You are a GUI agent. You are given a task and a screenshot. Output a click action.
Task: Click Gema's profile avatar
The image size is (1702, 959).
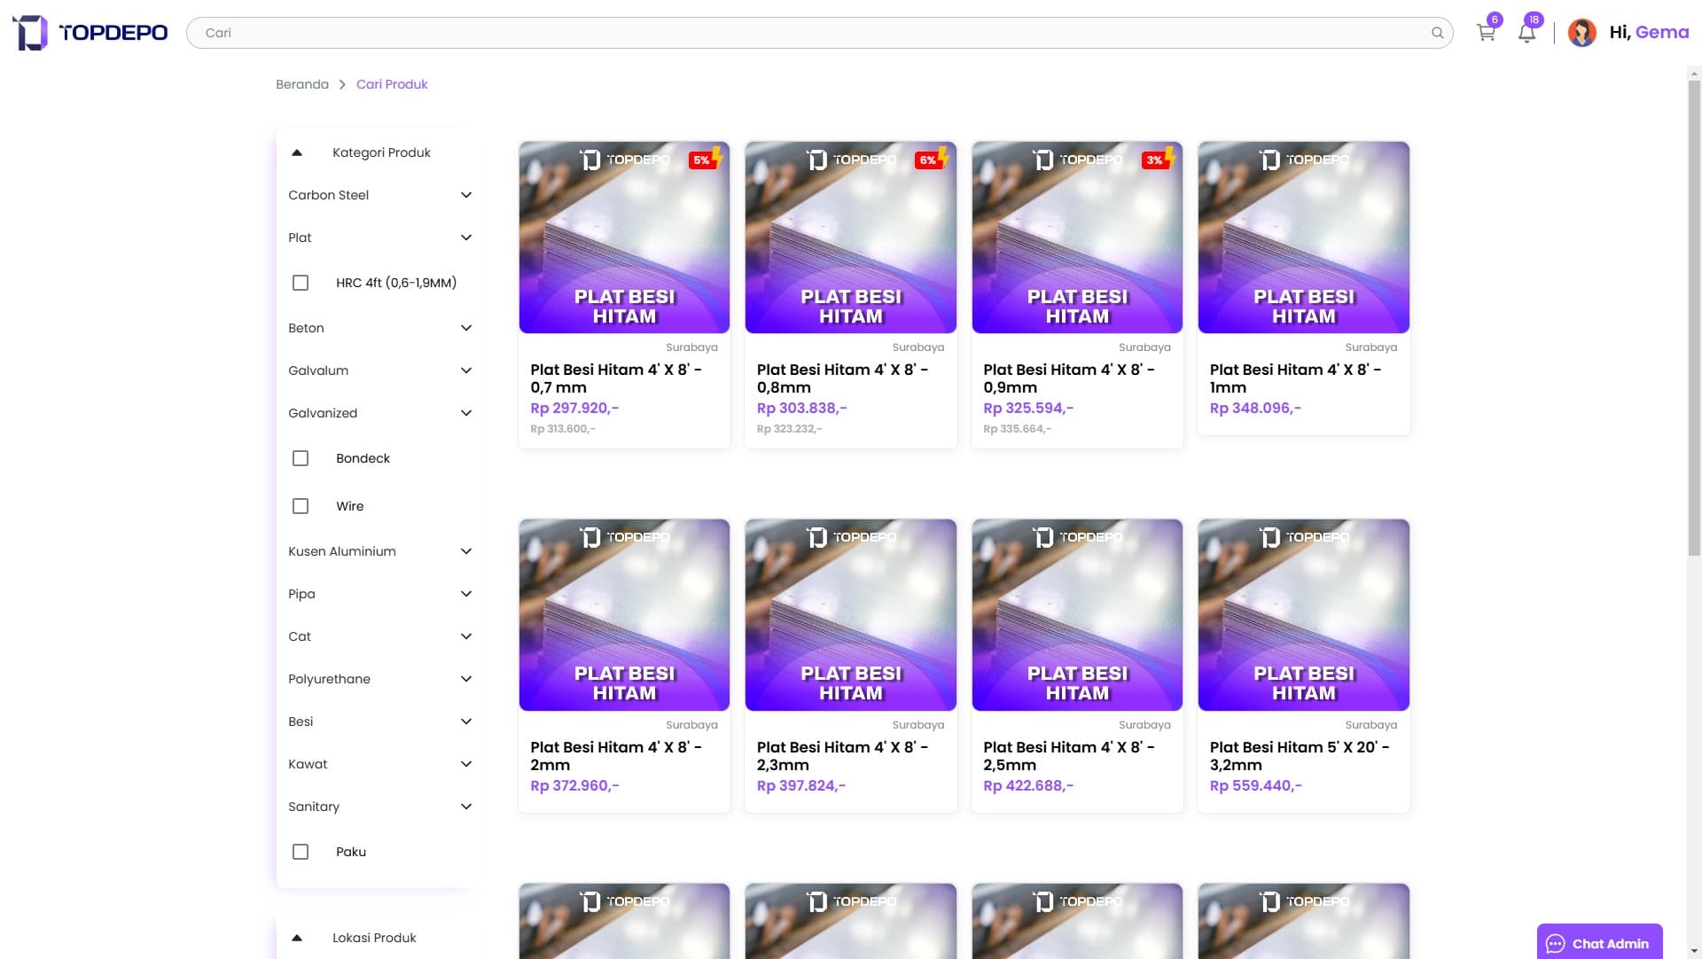coord(1581,33)
